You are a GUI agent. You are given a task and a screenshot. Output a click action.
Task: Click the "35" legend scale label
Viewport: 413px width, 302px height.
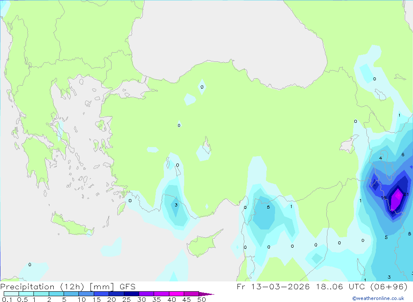tap(157, 300)
